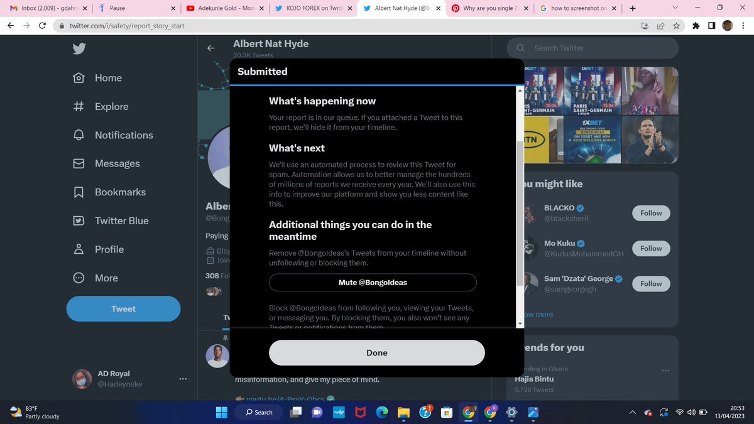Open the Paris Saint-Germain 1XBET image
Image resolution: width=754 pixels, height=424 pixels.
tap(591, 90)
